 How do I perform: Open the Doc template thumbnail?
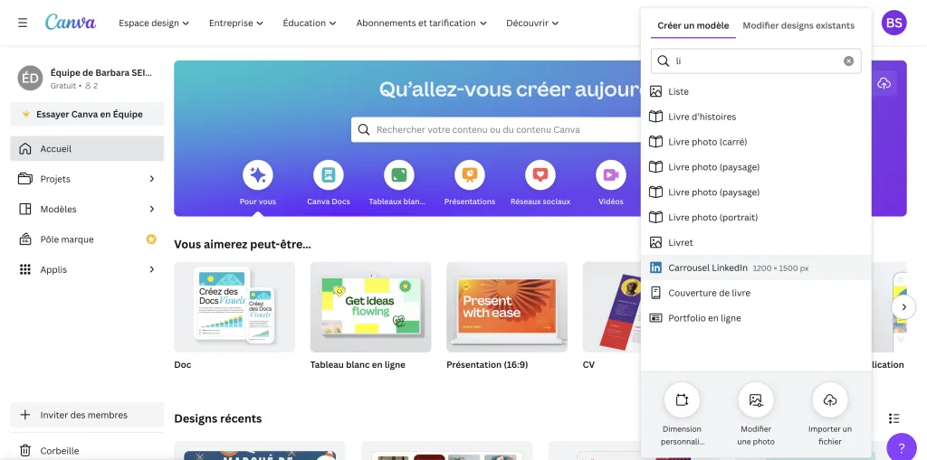tap(234, 307)
